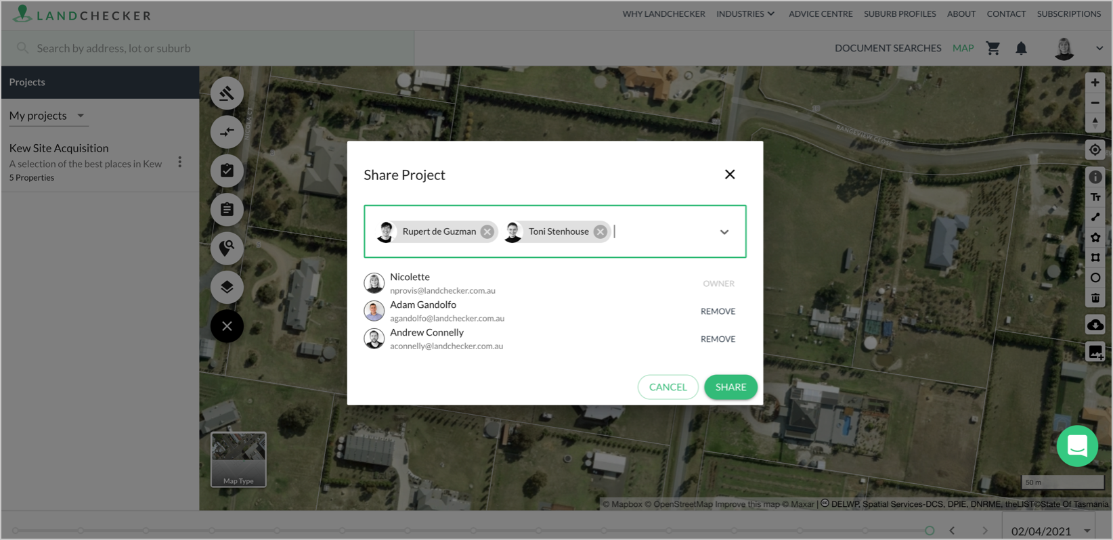Add an image overlay to map
The image size is (1113, 540).
point(1095,352)
